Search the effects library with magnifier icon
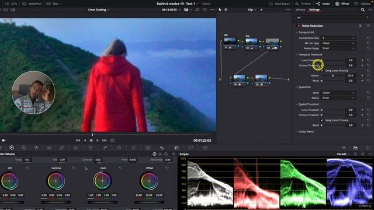Screen dimensions: 374x210 coord(362,10)
